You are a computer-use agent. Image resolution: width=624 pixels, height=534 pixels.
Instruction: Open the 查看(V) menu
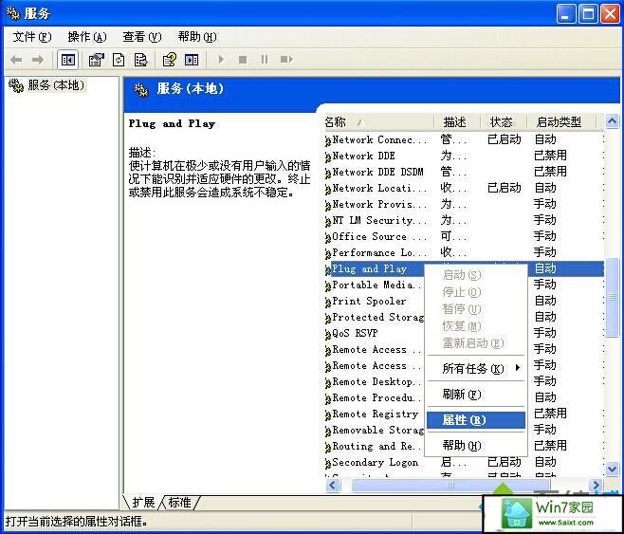pos(142,37)
